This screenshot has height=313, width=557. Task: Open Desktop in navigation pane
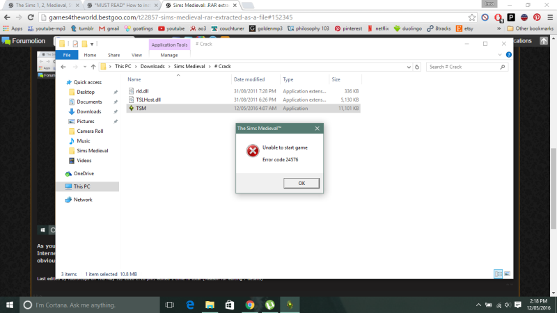tap(86, 92)
